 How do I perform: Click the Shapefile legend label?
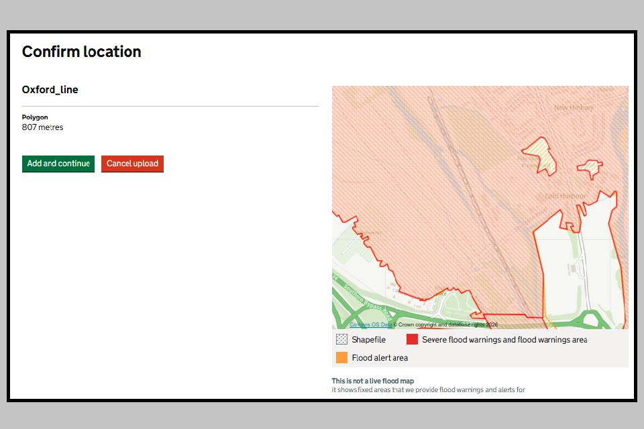pos(368,340)
